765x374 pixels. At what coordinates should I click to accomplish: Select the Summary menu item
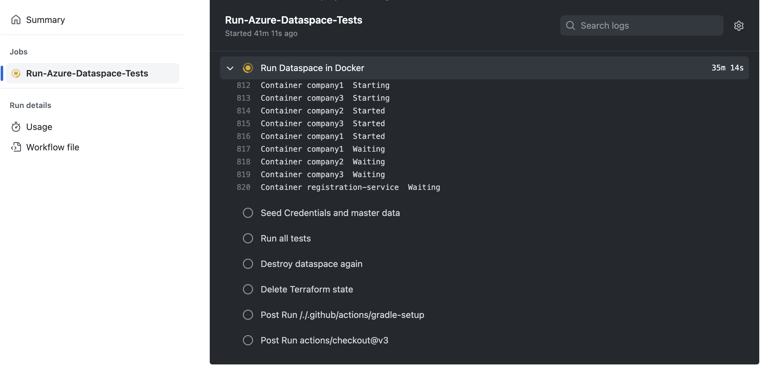[45, 19]
